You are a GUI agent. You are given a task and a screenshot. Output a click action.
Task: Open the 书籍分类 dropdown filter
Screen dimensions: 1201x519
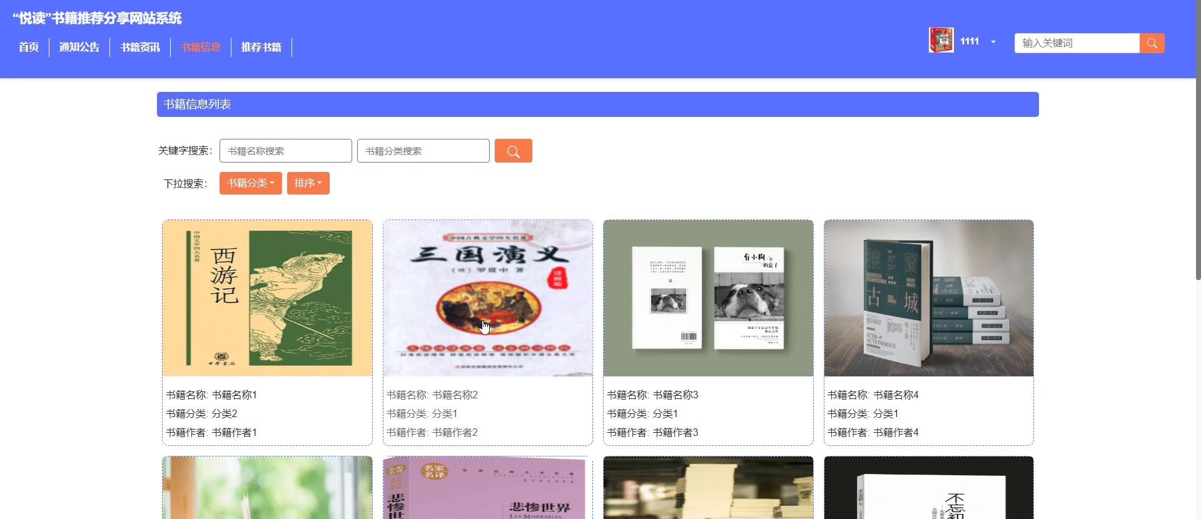(x=250, y=183)
